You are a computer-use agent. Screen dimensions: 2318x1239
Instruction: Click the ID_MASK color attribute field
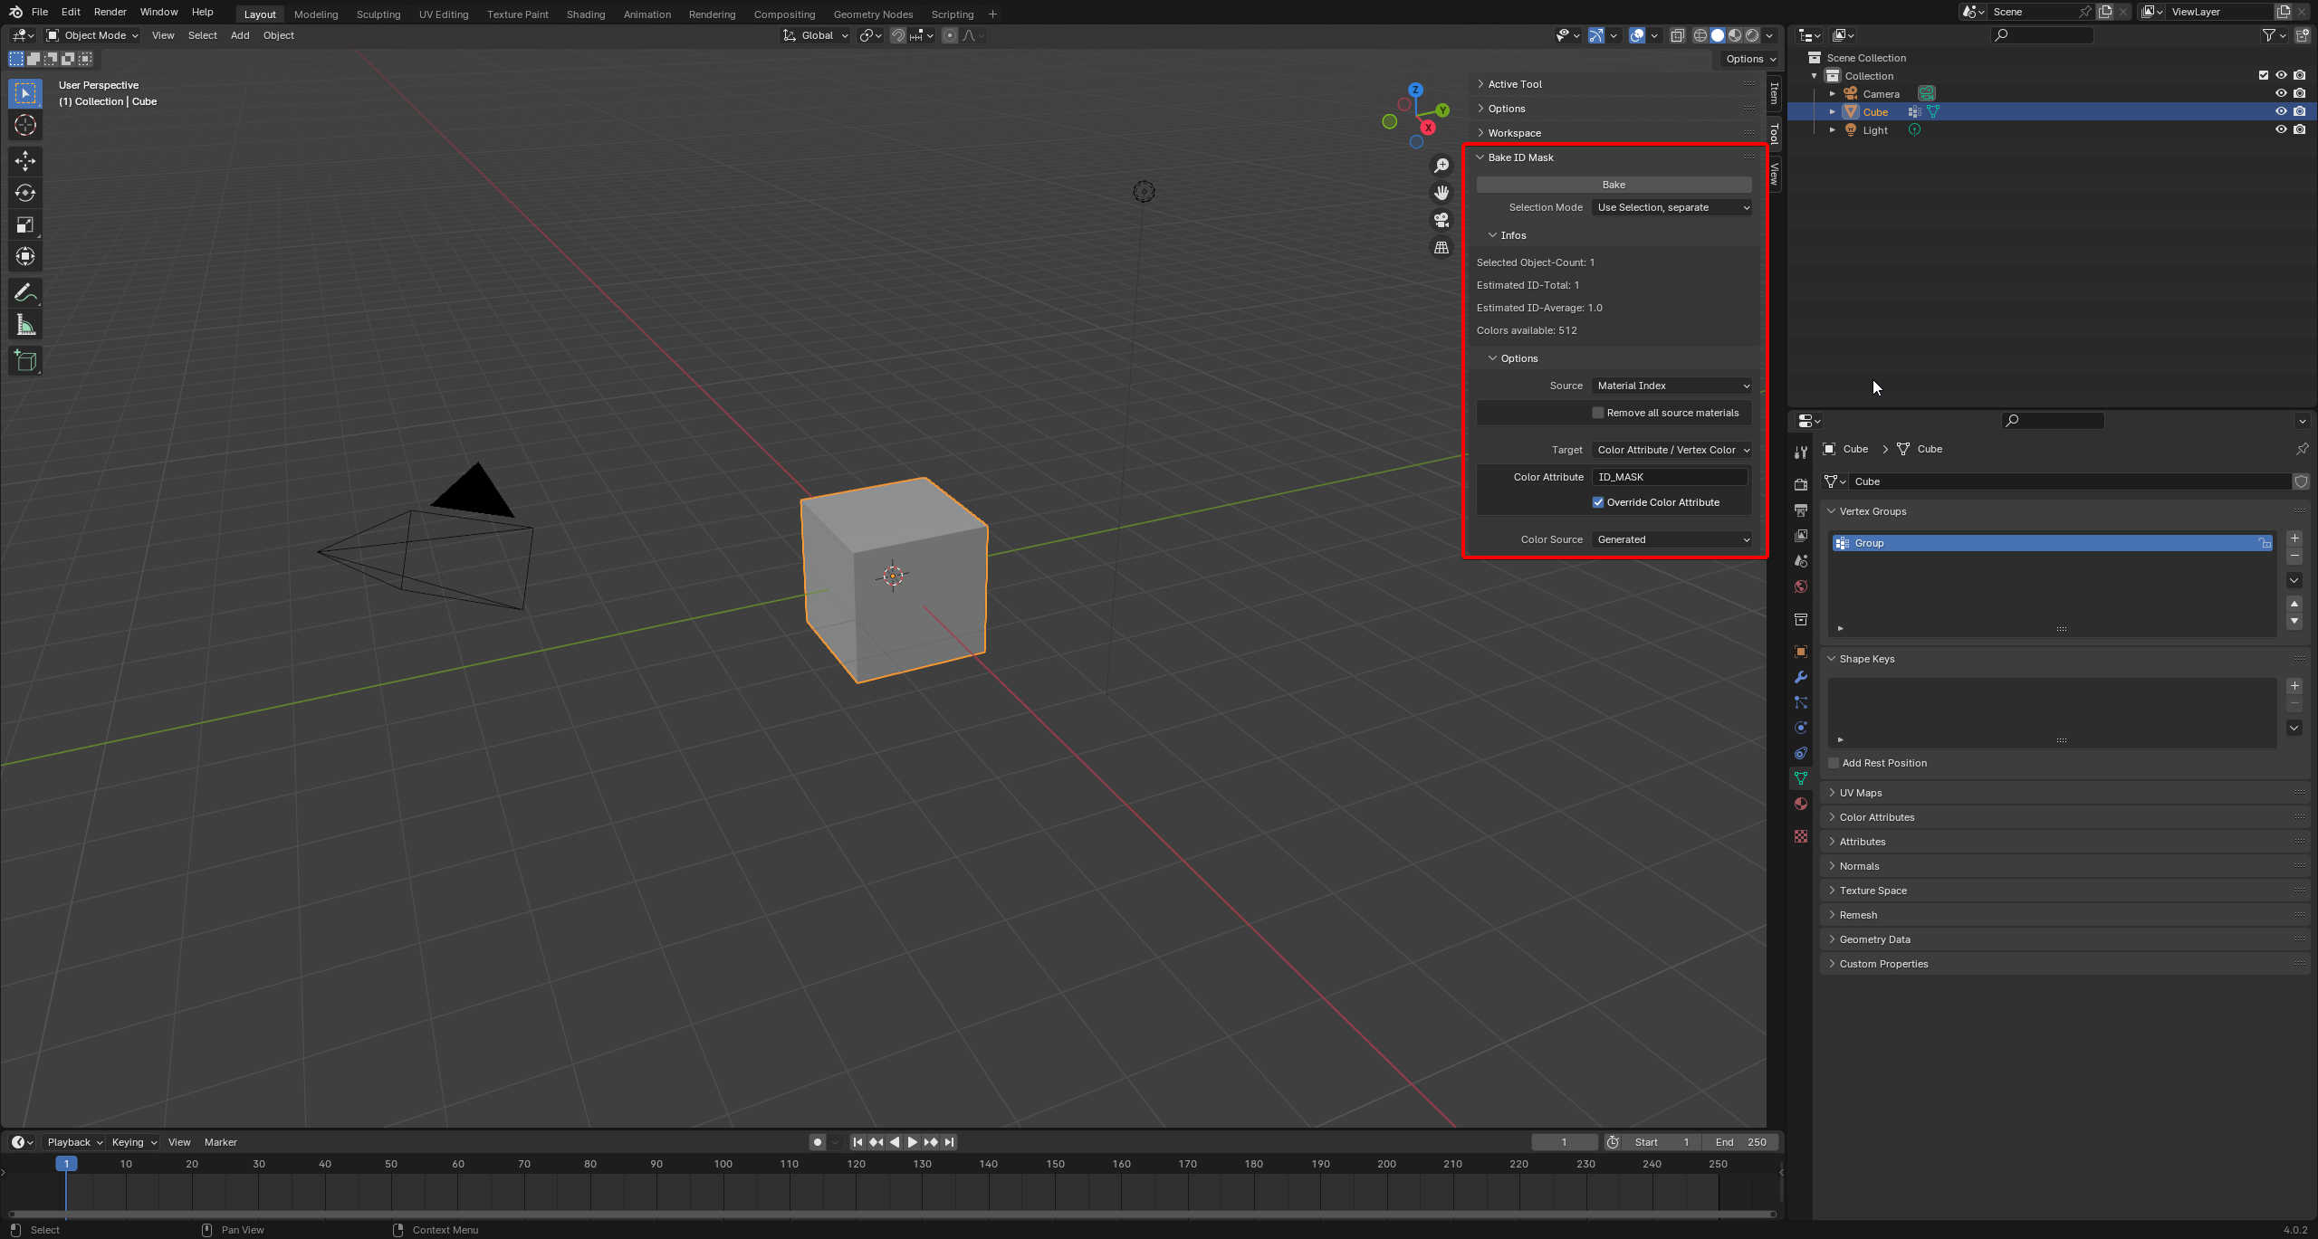coord(1669,477)
